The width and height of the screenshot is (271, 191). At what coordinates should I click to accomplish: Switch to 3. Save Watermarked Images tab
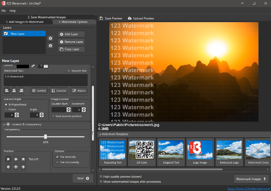point(47,17)
